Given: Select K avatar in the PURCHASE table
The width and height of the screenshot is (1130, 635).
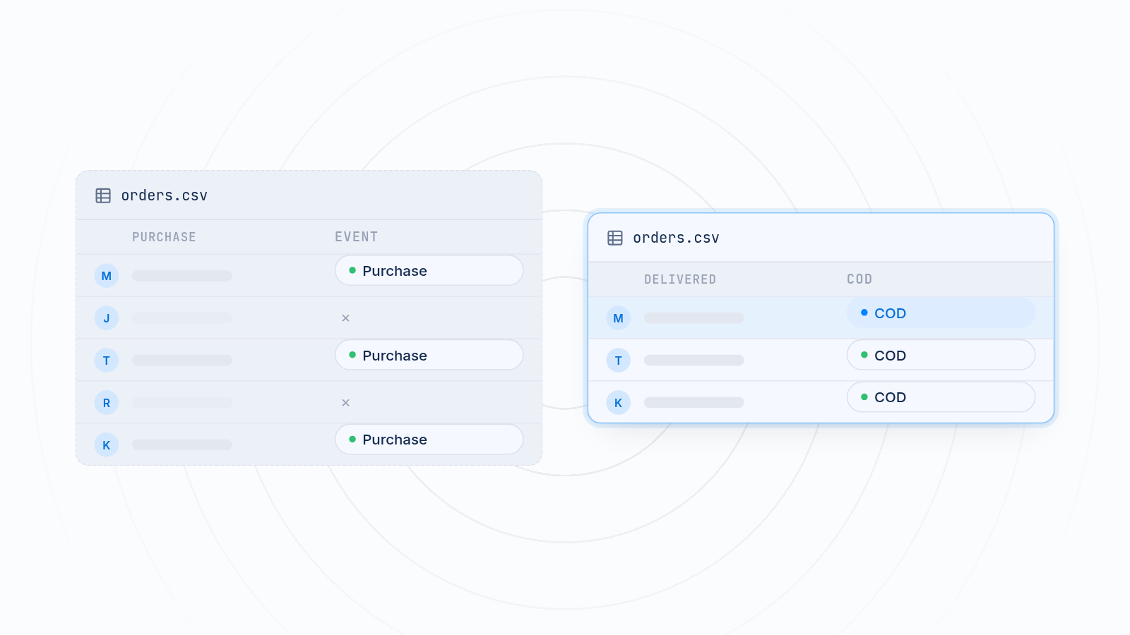Looking at the screenshot, I should pos(107,445).
